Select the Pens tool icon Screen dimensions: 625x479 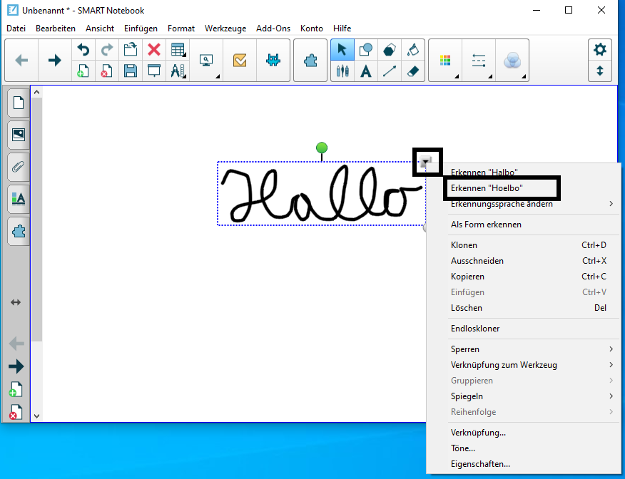click(342, 71)
